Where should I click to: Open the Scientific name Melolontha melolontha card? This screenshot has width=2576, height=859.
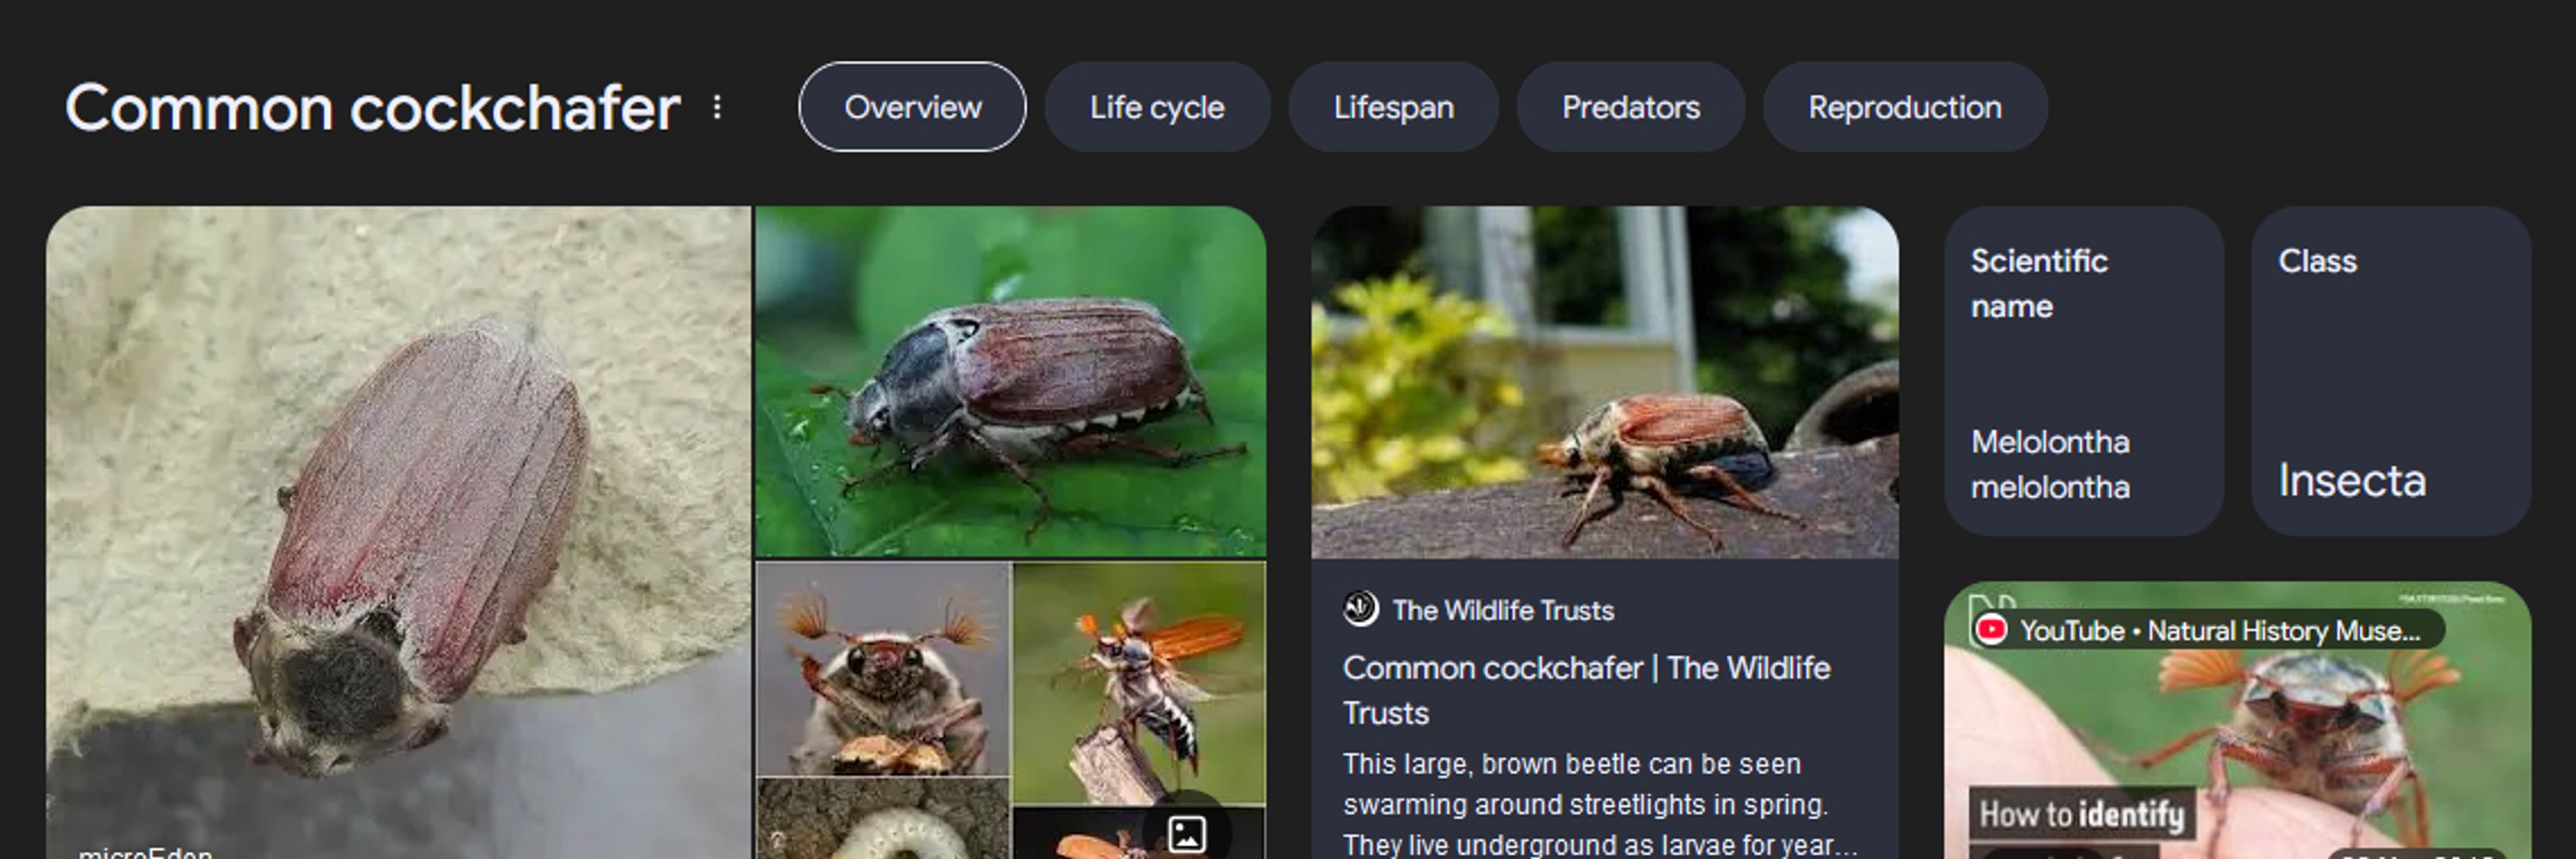2083,371
